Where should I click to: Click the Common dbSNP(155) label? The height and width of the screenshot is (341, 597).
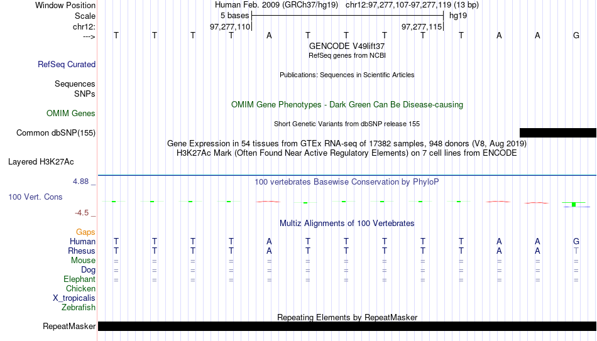tap(56, 133)
